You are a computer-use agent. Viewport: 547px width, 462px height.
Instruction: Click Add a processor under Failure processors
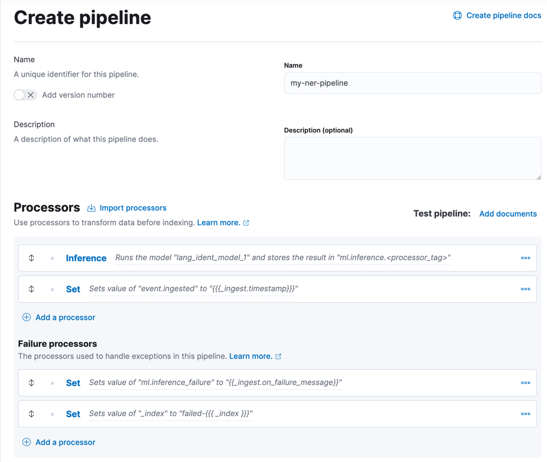58,442
